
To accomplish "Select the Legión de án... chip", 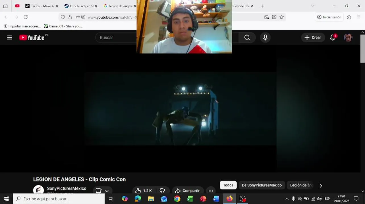I will click(x=301, y=185).
